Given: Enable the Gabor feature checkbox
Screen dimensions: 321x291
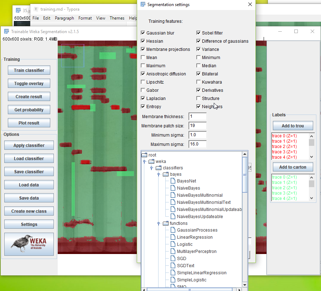Looking at the screenshot, I should coord(143,90).
